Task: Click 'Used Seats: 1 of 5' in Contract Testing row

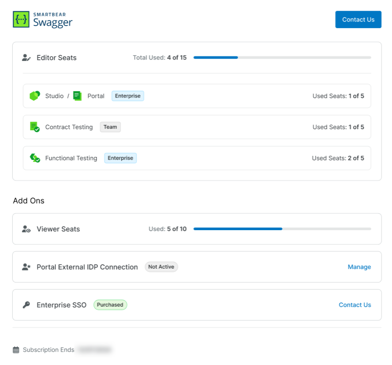Action: [x=338, y=127]
